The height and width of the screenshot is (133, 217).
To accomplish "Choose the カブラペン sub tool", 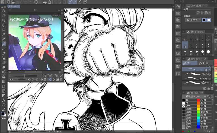I will click(x=197, y=78).
